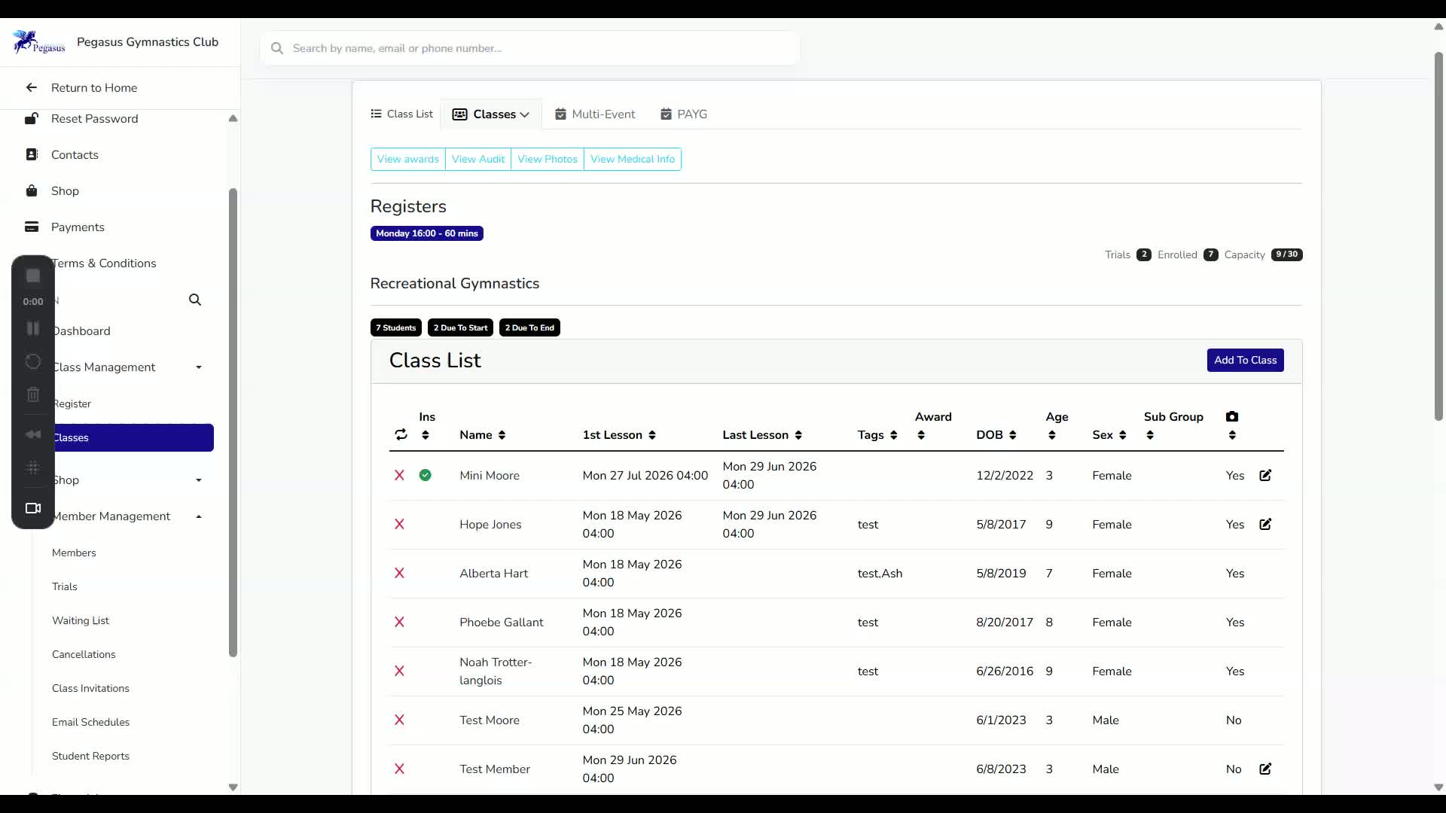Pause the screen recording
Screen dimensions: 1446x813
[x=33, y=328]
